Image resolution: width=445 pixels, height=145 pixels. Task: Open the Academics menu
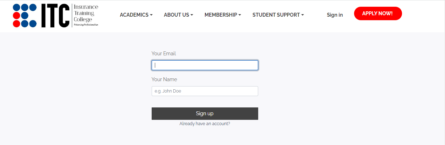[x=134, y=15]
